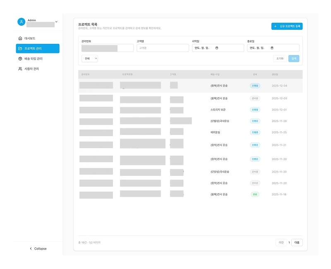This screenshot has height=269, width=331.
Task: Click the 프로젝트 목록 page heading
Action: point(88,24)
